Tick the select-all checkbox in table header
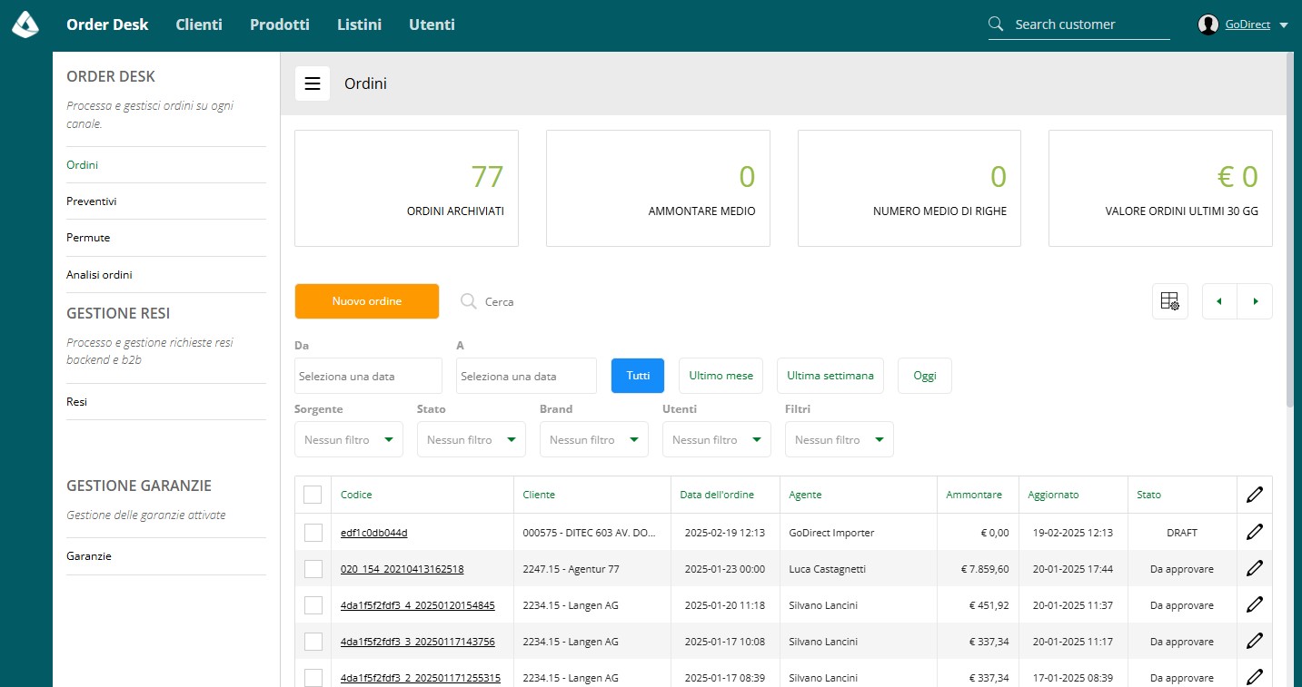 [313, 495]
